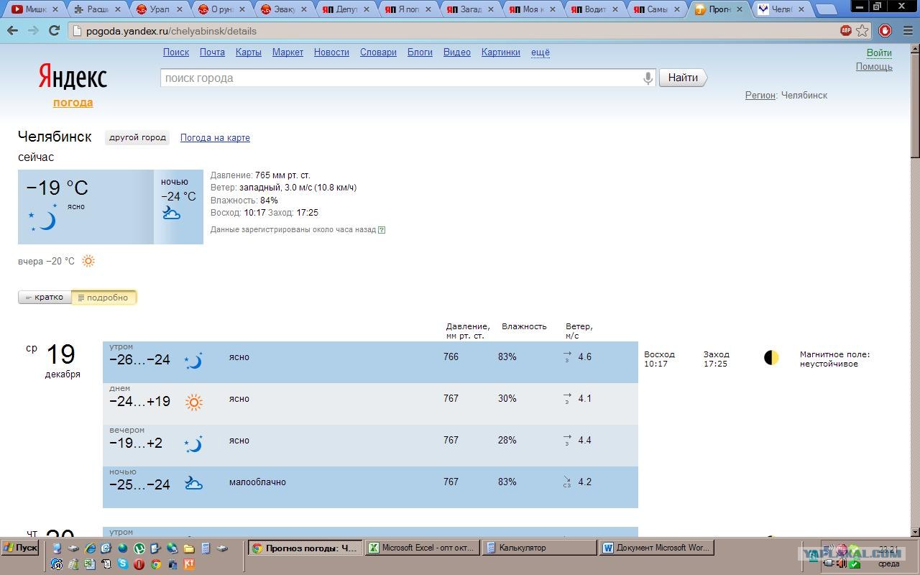
Task: Open the другой город city selector
Action: pos(137,137)
